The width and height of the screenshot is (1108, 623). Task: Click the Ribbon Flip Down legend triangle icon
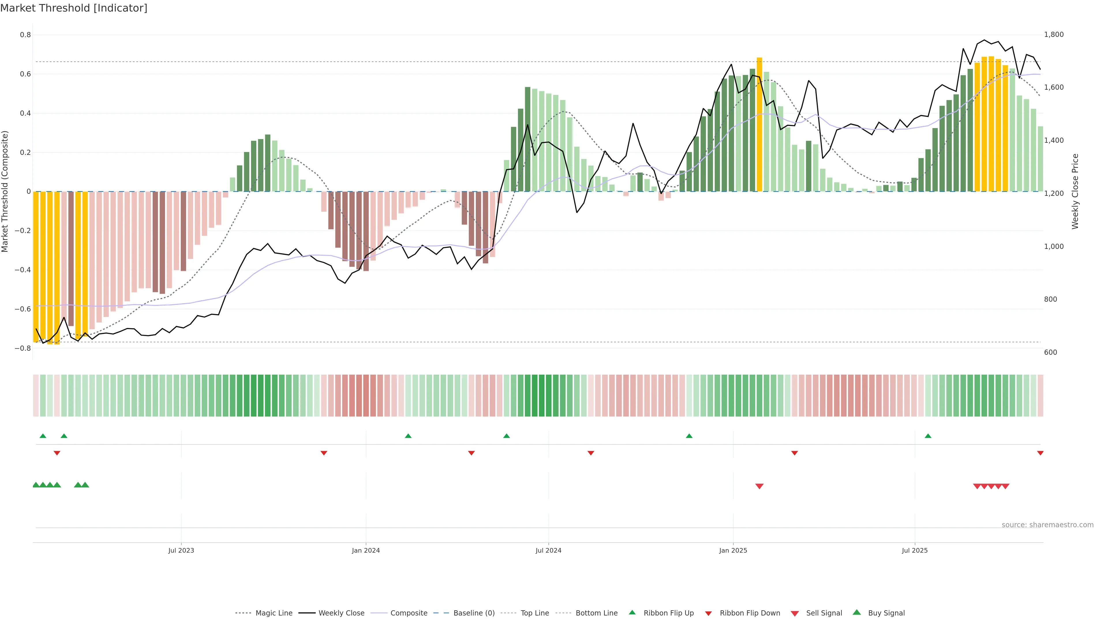pos(708,613)
